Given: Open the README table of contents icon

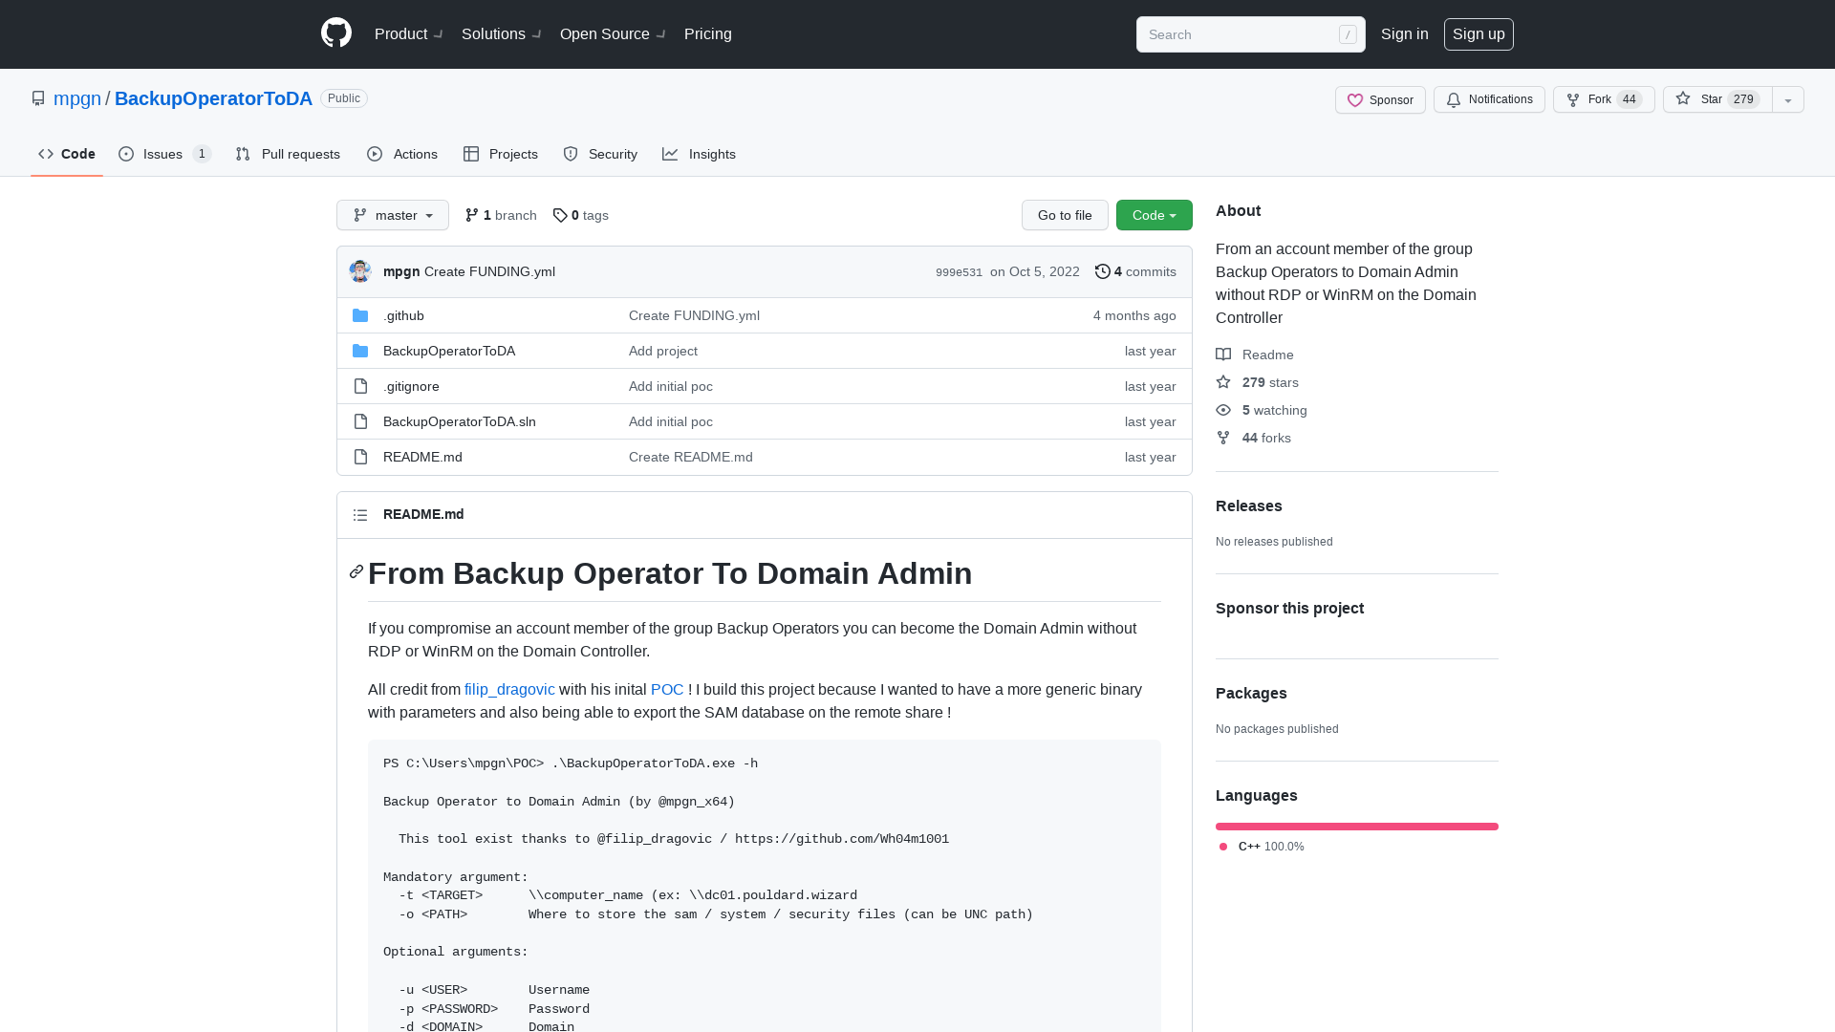Looking at the screenshot, I should pyautogui.click(x=360, y=515).
